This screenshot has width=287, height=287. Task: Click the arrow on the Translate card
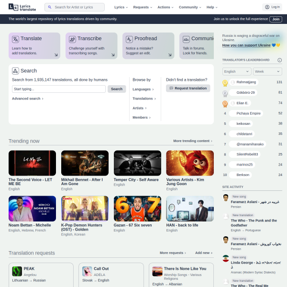[x=56, y=55]
